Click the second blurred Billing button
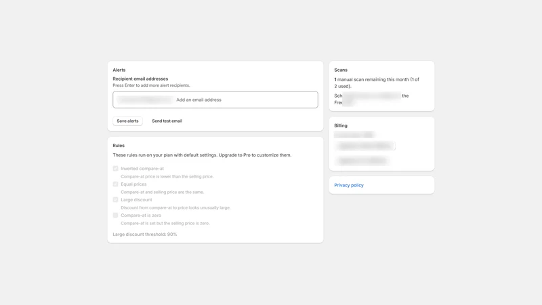Viewport: 542px width, 305px height. (x=362, y=161)
